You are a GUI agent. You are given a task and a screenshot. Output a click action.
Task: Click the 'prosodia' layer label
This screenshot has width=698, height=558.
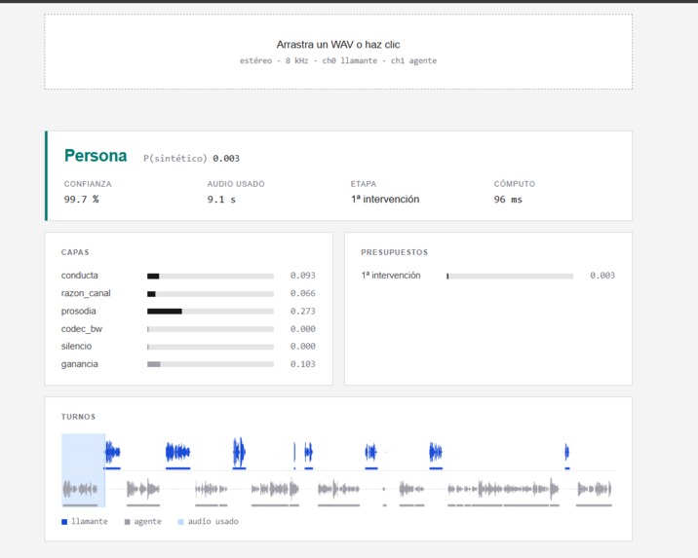pyautogui.click(x=79, y=311)
